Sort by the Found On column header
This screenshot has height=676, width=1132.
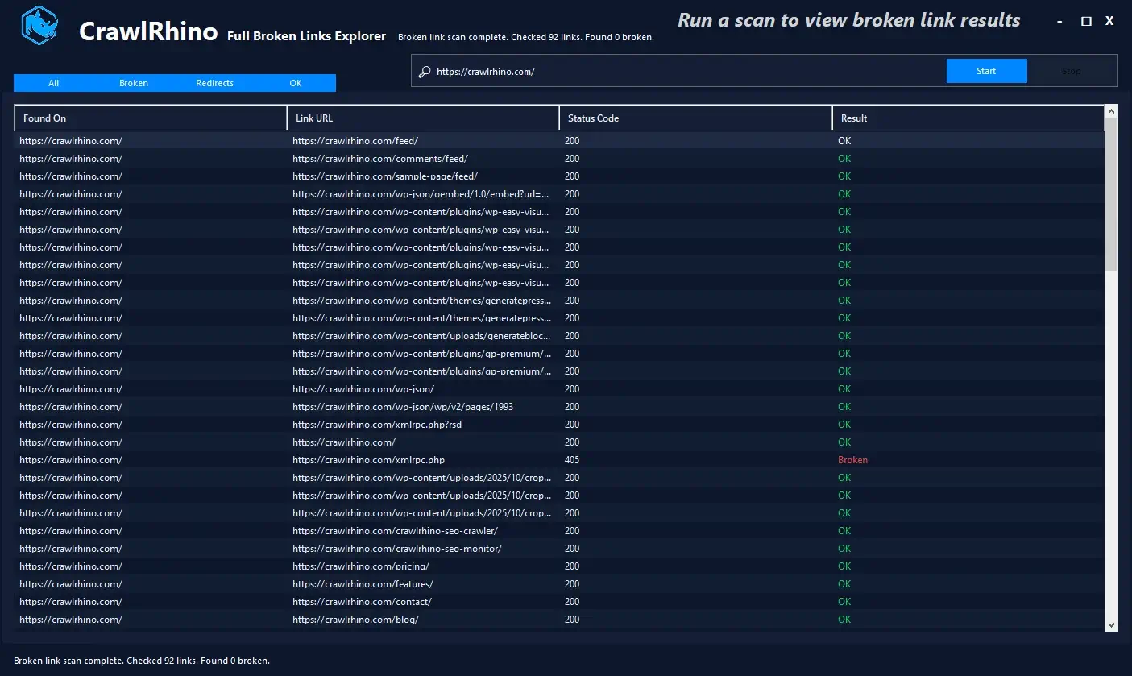(x=151, y=118)
